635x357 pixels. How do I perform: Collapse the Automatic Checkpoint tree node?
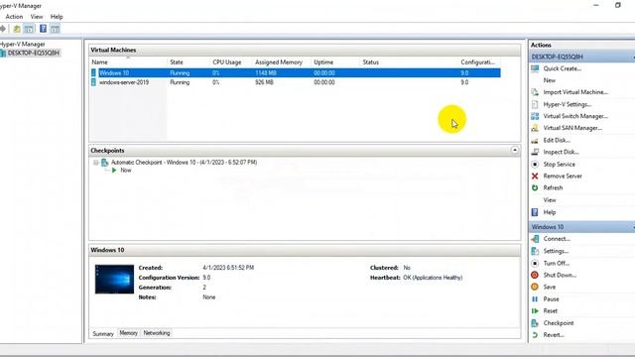click(96, 163)
